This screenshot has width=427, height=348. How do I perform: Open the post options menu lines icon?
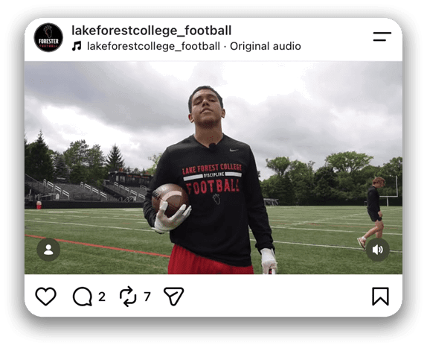382,37
